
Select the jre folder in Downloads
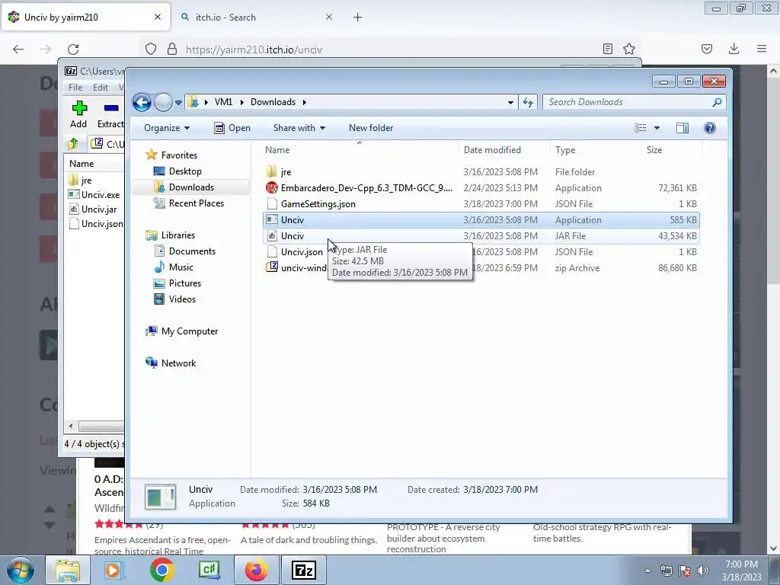point(481,172)
